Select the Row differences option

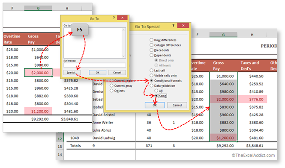[x=151, y=40]
